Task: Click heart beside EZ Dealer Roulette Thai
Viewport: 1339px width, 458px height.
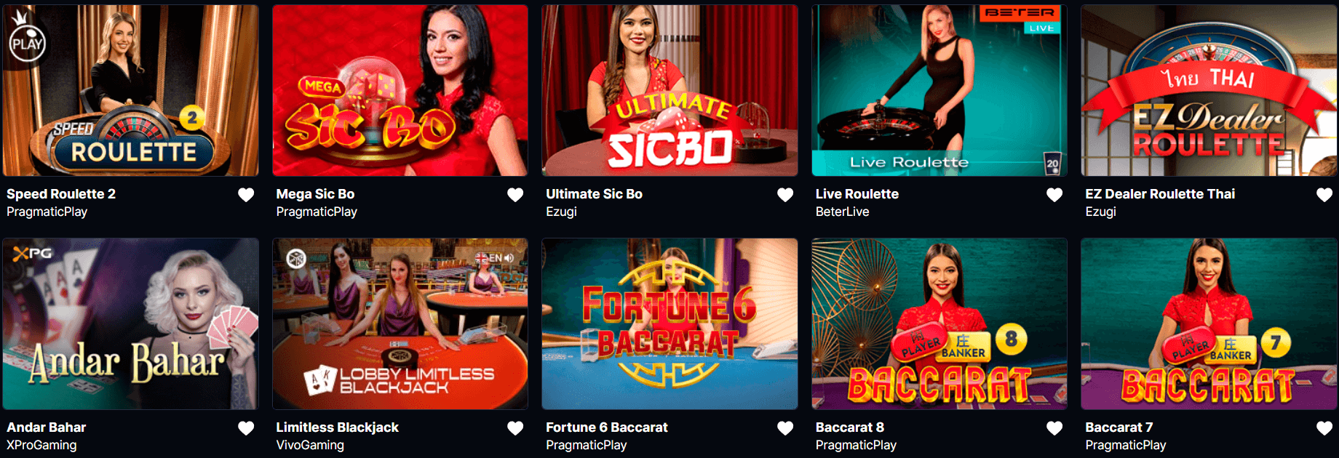Action: click(x=1324, y=195)
